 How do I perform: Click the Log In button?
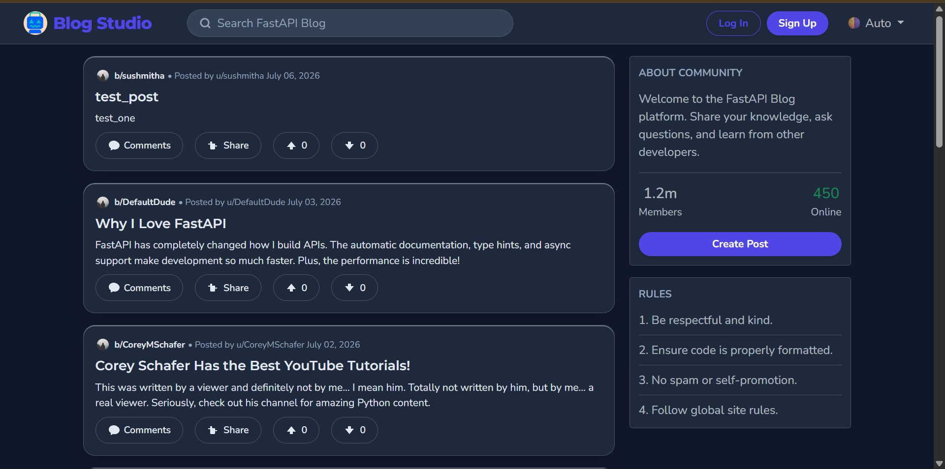pyautogui.click(x=733, y=23)
